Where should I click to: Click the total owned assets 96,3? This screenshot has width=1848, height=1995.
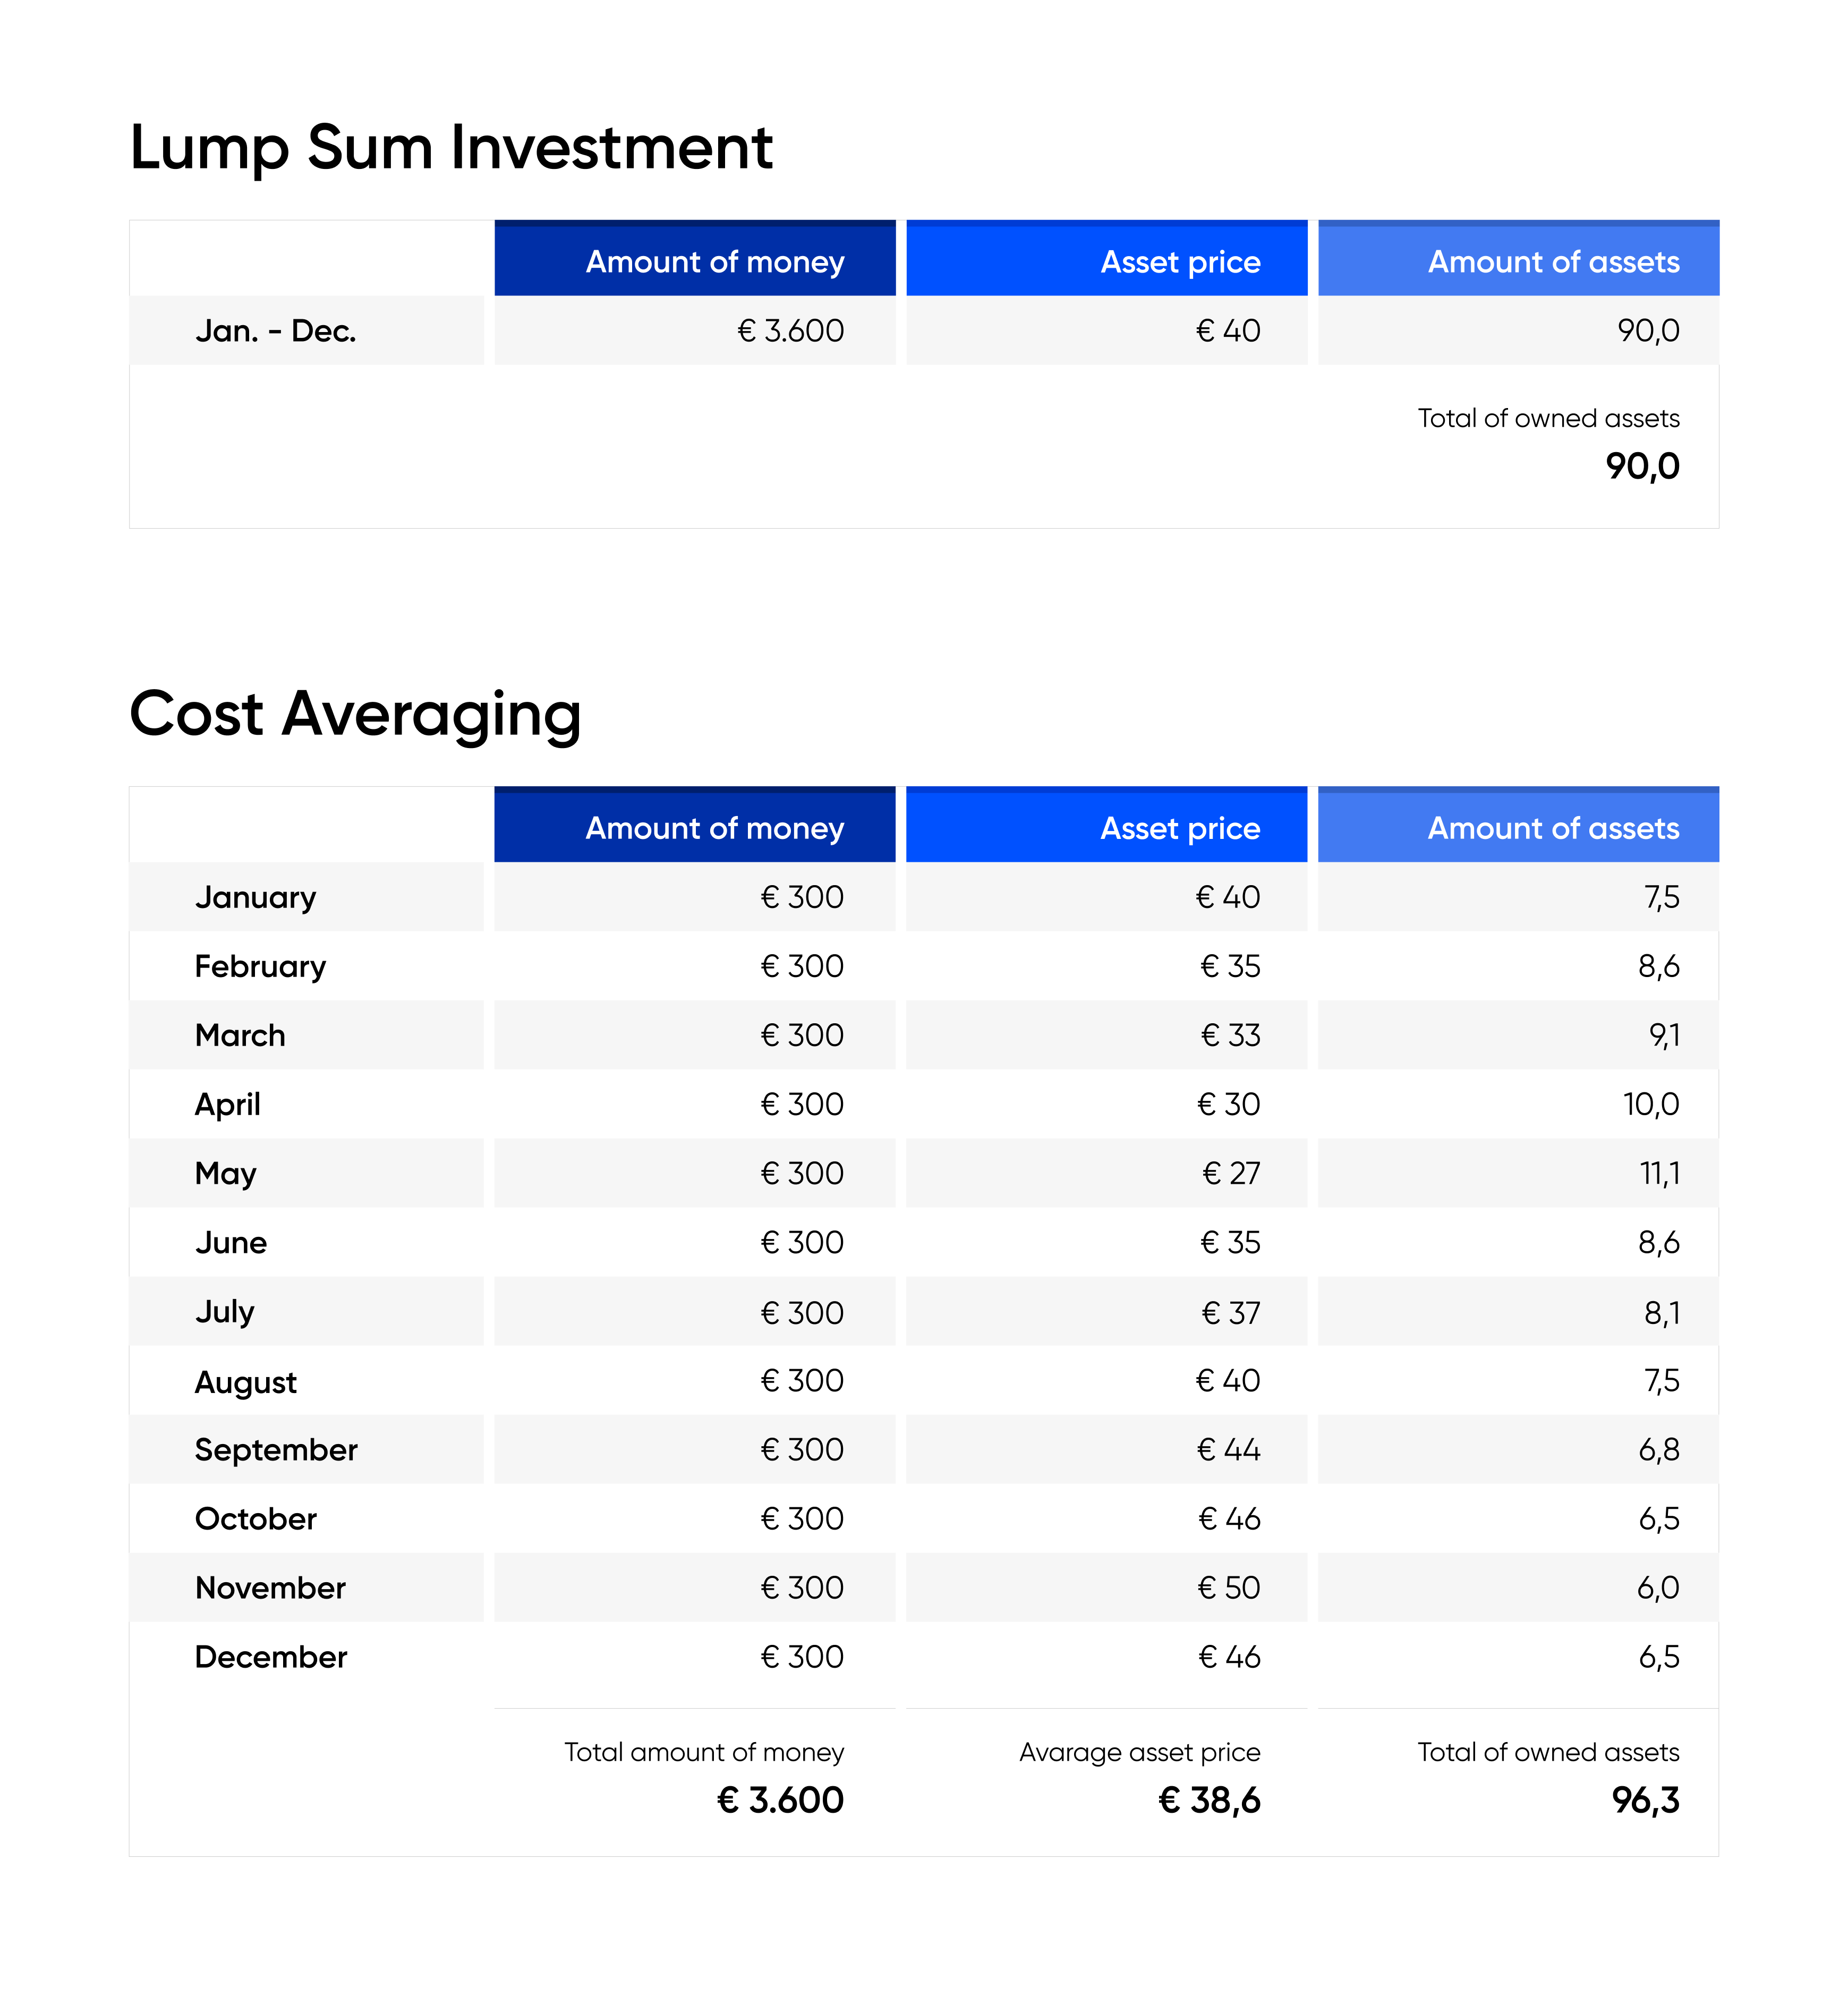[x=1645, y=1800]
